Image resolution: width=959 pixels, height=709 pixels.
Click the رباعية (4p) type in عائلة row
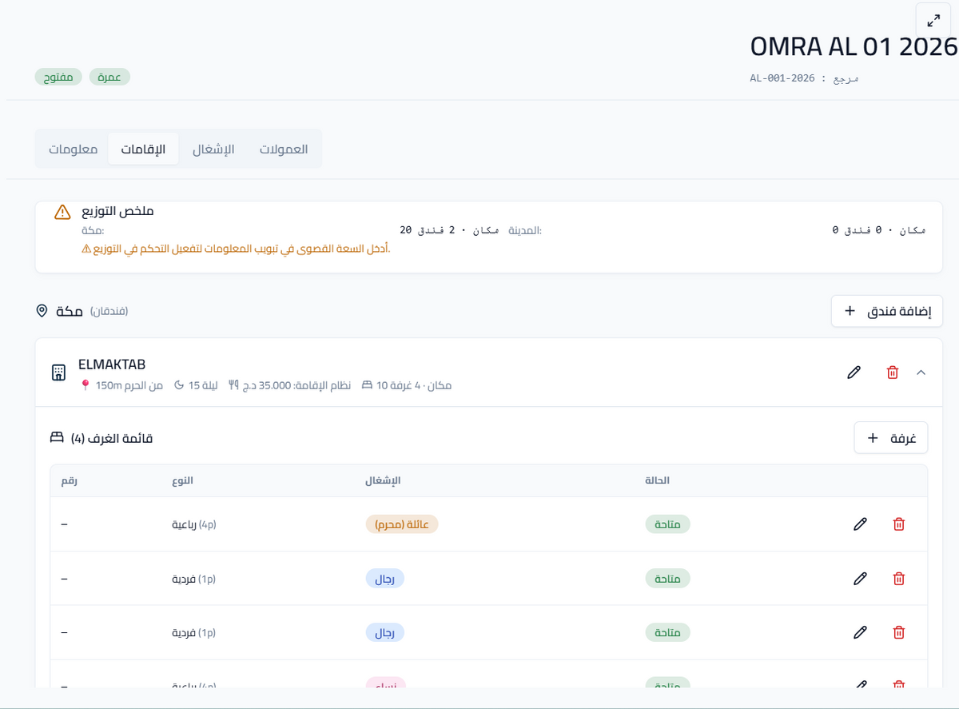(x=194, y=524)
